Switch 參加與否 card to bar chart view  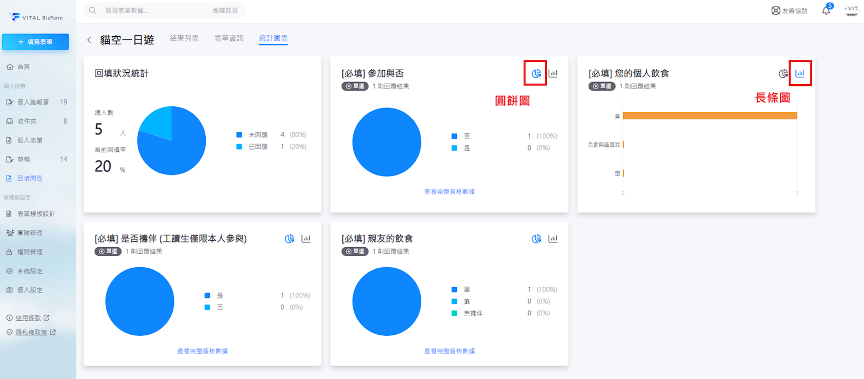553,73
